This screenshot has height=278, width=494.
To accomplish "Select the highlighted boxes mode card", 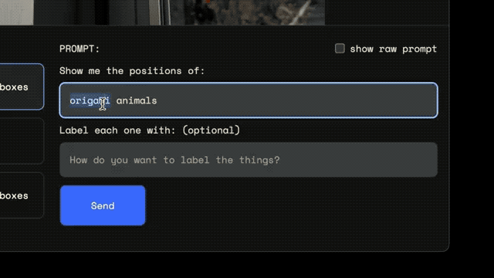I will coord(22,86).
